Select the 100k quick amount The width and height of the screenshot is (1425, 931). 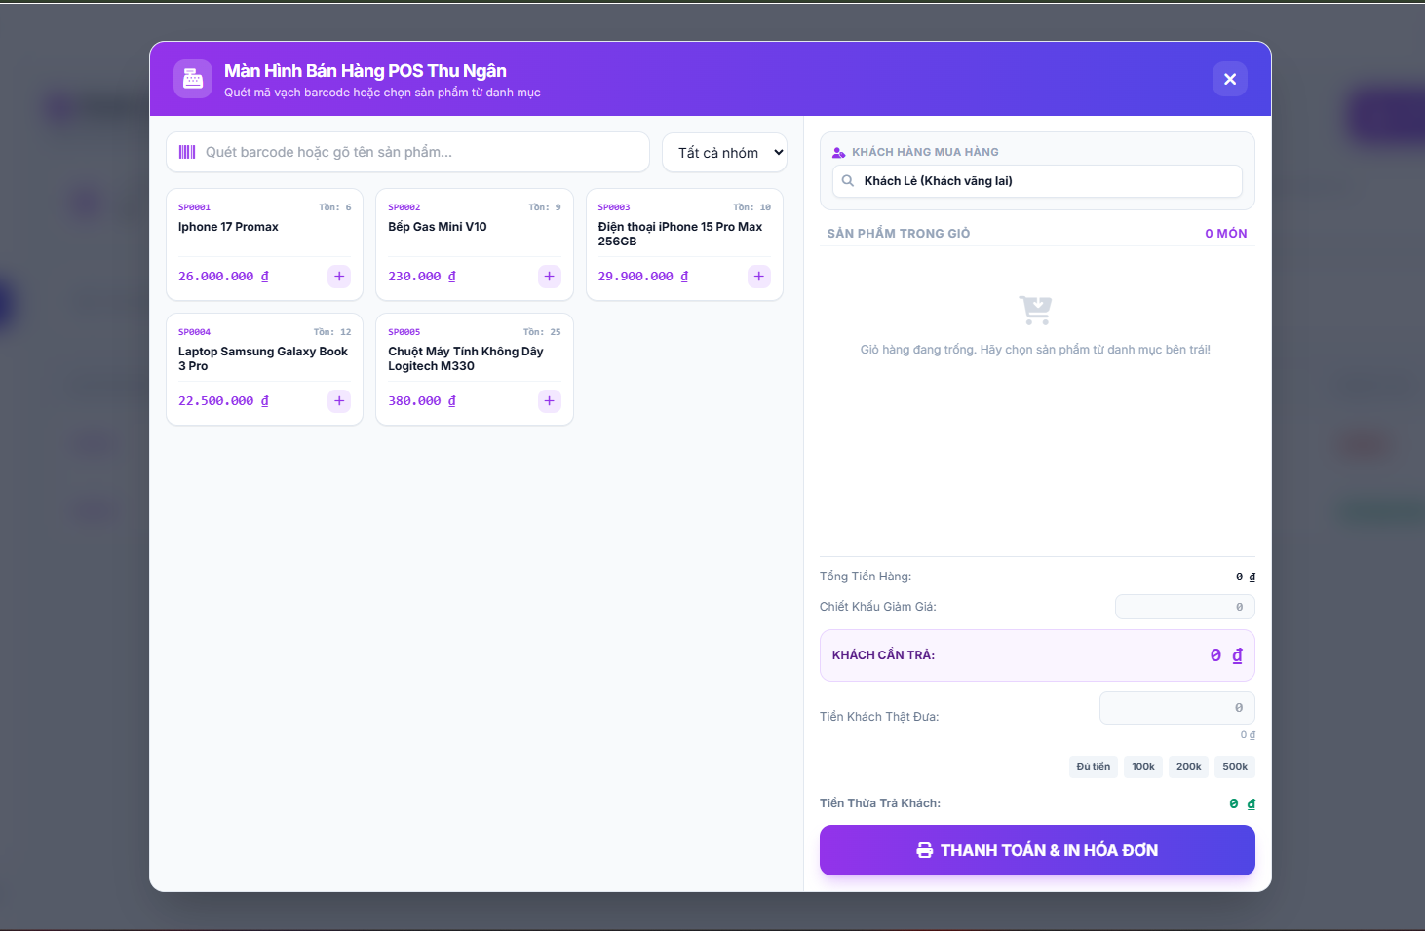tap(1143, 767)
